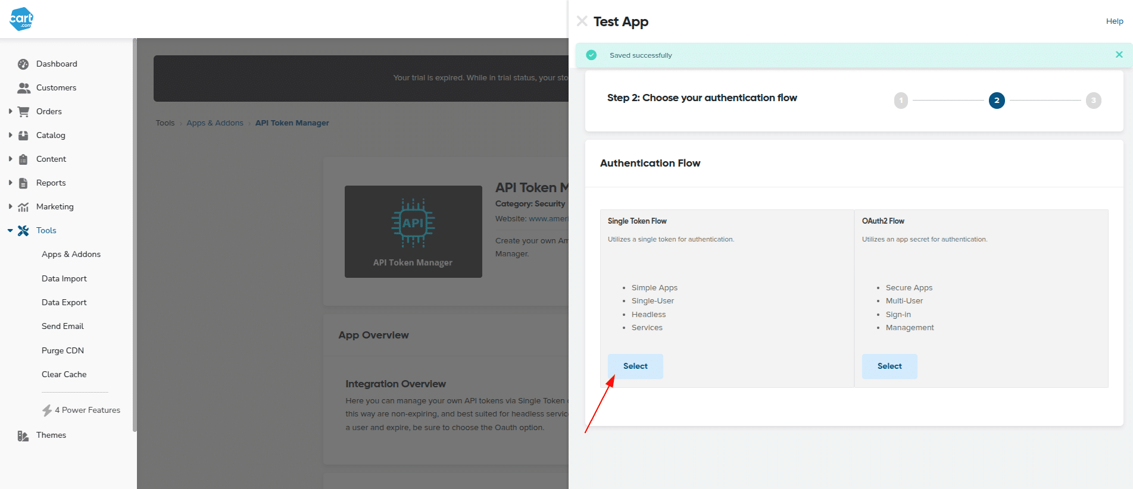This screenshot has width=1133, height=489.
Task: Click the Orders shopping cart icon
Action: [23, 111]
